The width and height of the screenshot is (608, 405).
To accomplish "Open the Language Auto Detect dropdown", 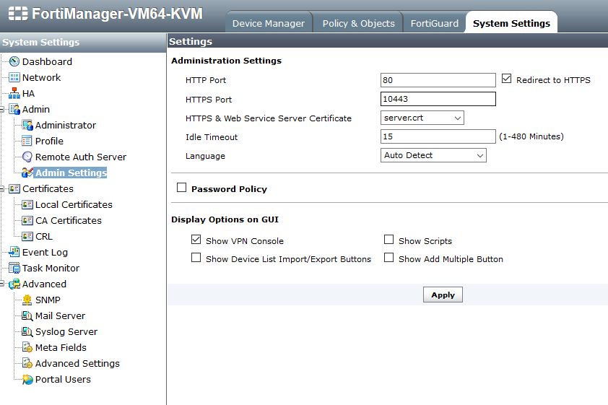I will pos(433,155).
